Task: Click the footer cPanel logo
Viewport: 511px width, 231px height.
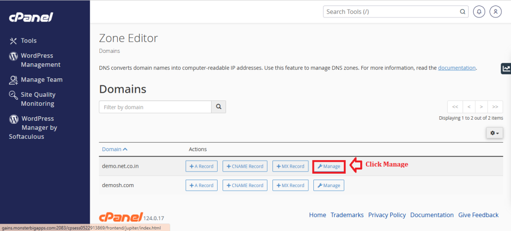Action: [x=121, y=217]
